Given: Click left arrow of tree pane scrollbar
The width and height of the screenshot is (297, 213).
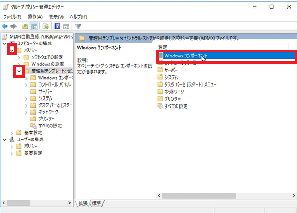Looking at the screenshot, I should pyautogui.click(x=4, y=203).
